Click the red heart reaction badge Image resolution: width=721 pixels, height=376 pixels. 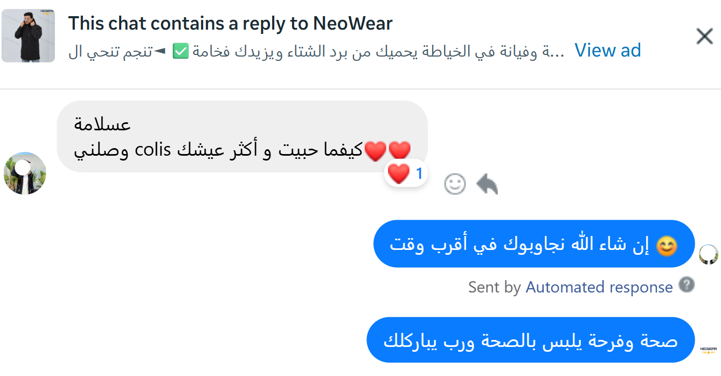406,173
